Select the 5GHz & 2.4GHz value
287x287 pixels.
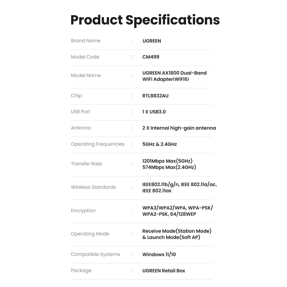160,144
